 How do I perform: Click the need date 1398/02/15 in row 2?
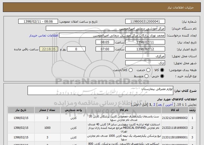coord(21,128)
